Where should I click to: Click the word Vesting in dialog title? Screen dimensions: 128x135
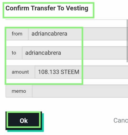pyautogui.click(x=77, y=8)
